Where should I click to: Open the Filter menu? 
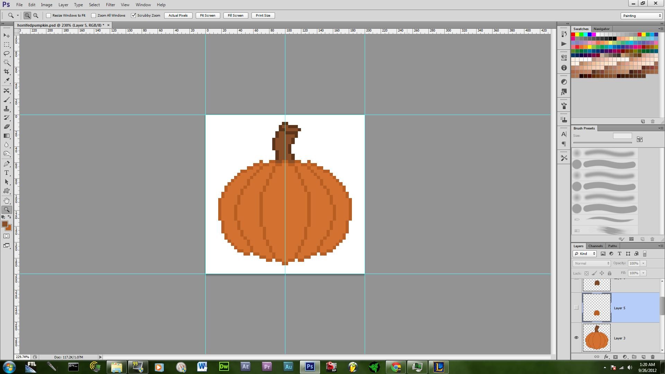click(x=110, y=5)
